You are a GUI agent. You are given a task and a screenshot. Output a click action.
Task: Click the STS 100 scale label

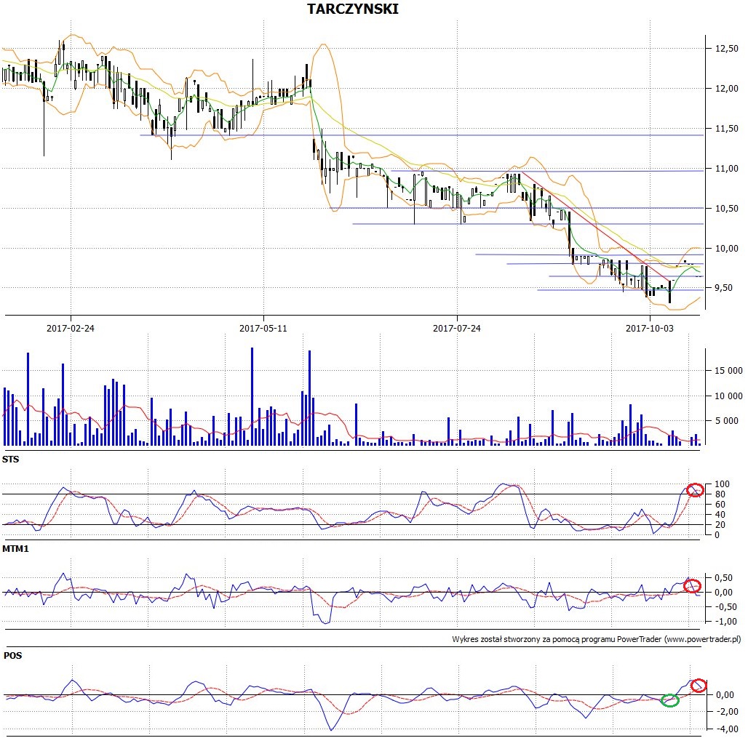(x=723, y=484)
